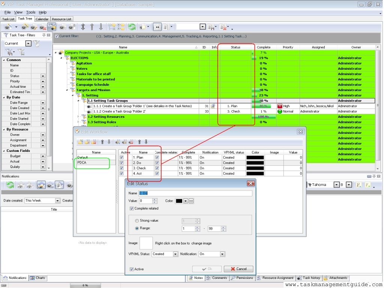Open the Attachments tab
Screen dimensions: 384x288
pyautogui.click(x=336, y=278)
